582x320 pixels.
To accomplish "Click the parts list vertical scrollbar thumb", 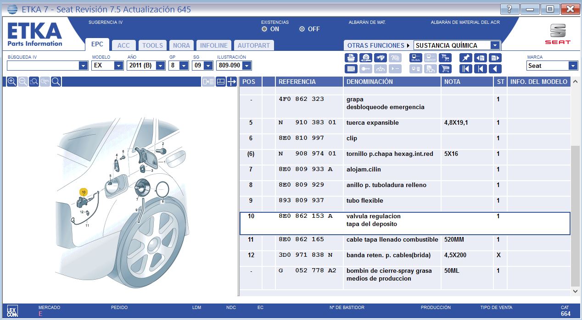I will point(576,215).
